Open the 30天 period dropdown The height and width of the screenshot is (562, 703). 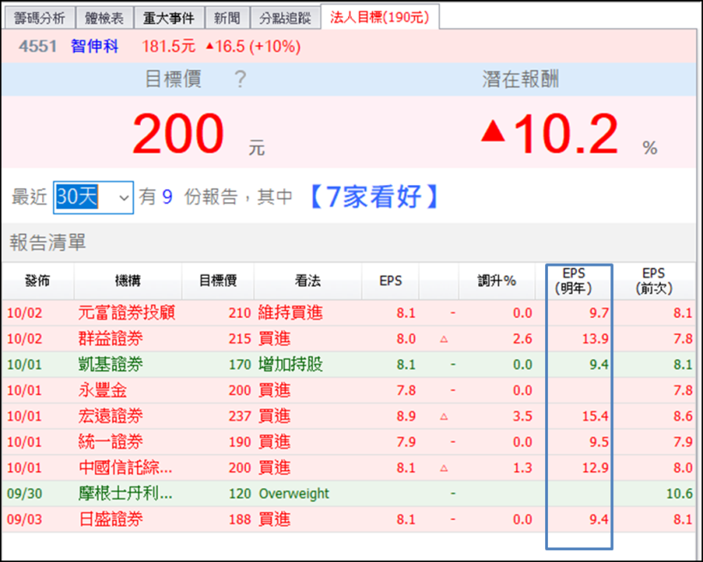(x=93, y=197)
